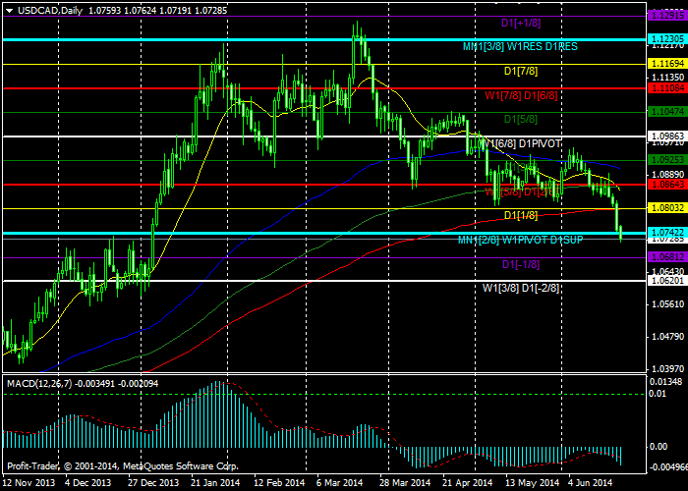Click the 21 Jan 2014 date label
This screenshot has height=491, width=688.
point(216,483)
